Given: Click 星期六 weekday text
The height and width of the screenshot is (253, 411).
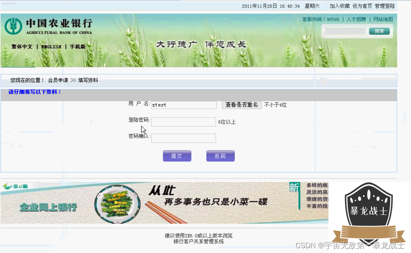Looking at the screenshot, I should point(312,6).
